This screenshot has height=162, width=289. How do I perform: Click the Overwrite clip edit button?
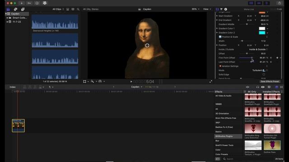click(40, 87)
